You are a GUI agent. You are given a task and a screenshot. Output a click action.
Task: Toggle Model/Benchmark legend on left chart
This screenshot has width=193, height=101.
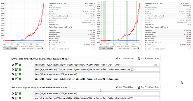[10, 49]
